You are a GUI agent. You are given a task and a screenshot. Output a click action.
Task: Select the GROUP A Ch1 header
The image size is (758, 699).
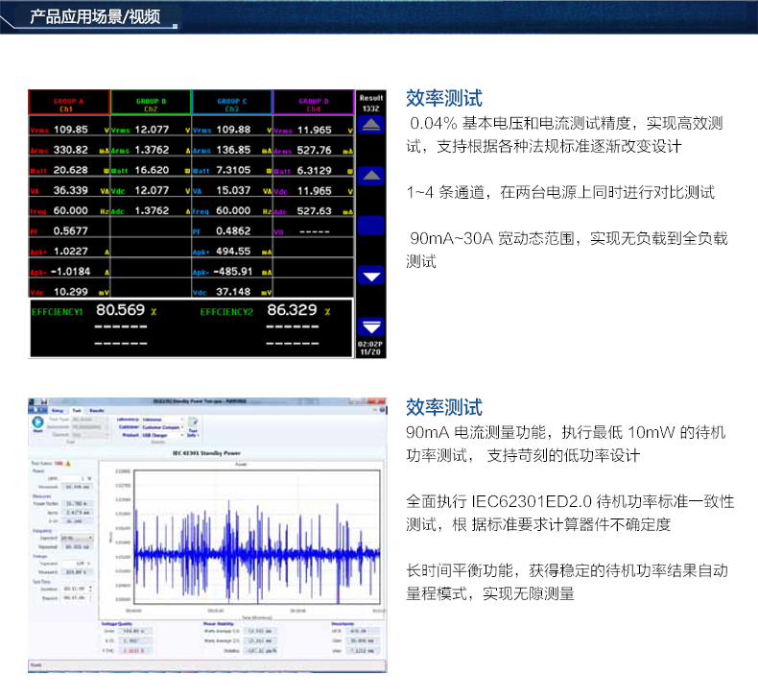tap(69, 102)
